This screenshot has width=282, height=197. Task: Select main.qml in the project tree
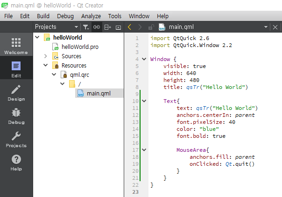tap(99, 94)
